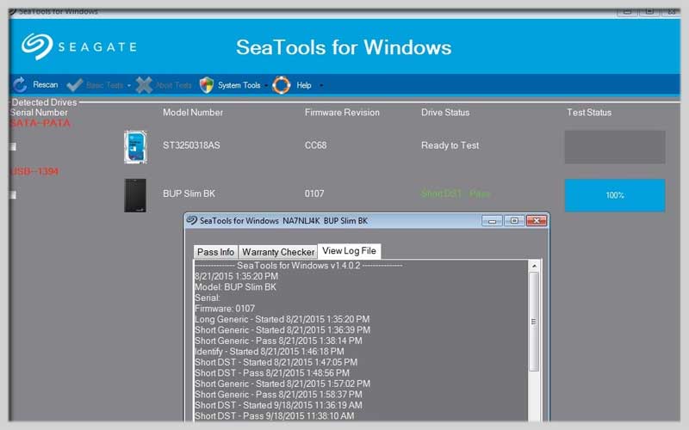
Task: Click the SATA-PATA category label
Action: click(x=40, y=123)
